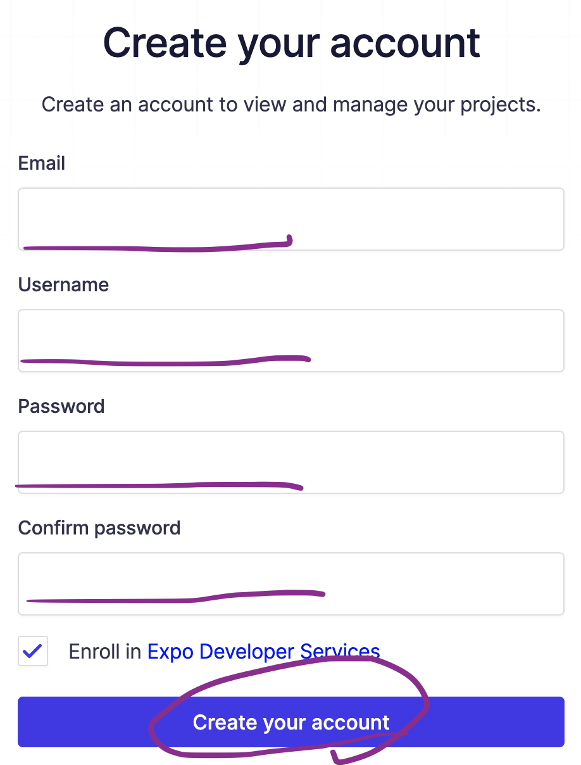Click the Password label text
581x765 pixels.
tap(61, 406)
